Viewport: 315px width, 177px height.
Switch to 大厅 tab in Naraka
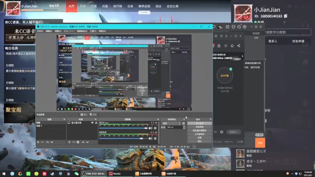72,6
